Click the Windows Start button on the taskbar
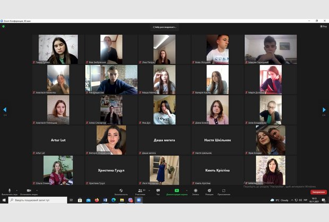 coord(3,200)
